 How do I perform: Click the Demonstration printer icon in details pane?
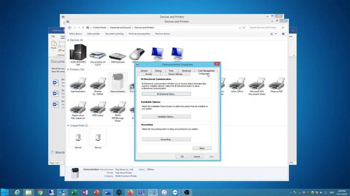[75, 173]
